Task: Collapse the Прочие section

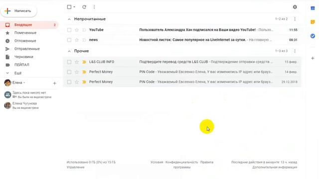Action: click(x=69, y=51)
